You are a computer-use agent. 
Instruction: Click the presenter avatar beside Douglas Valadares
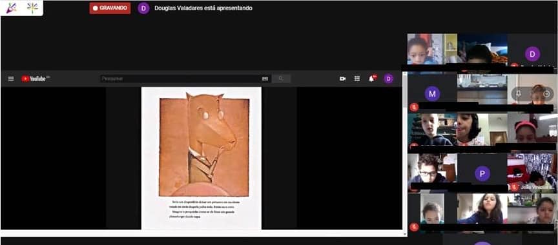click(x=143, y=8)
